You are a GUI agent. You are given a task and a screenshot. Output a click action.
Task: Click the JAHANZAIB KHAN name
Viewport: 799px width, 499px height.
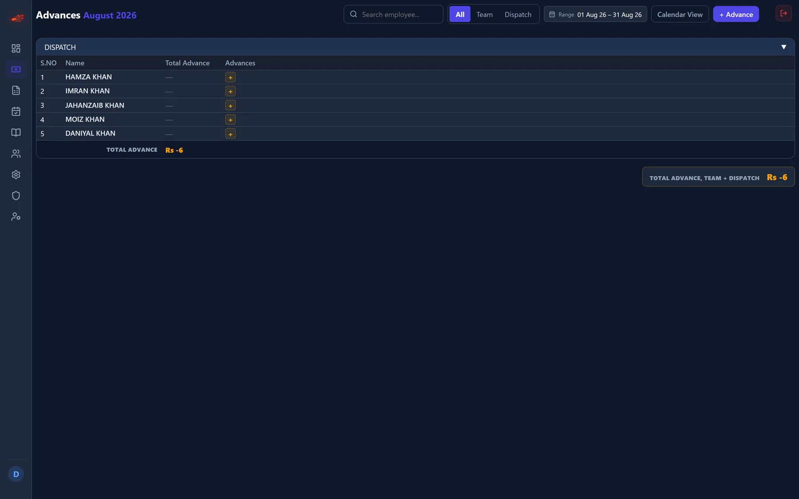tap(95, 105)
